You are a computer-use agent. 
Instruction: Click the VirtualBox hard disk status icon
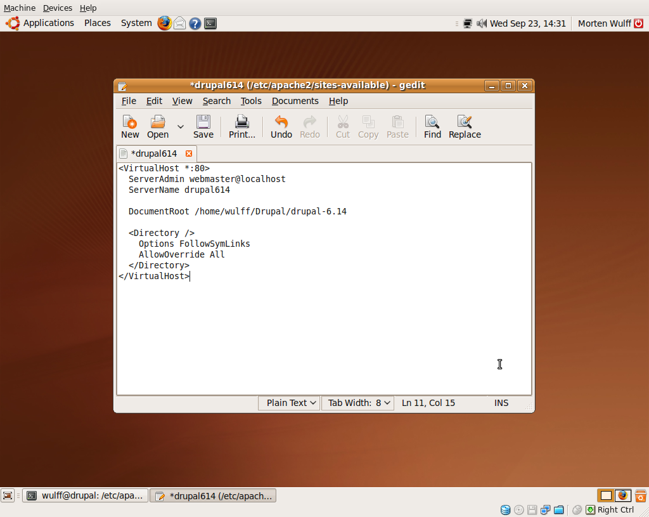[505, 509]
